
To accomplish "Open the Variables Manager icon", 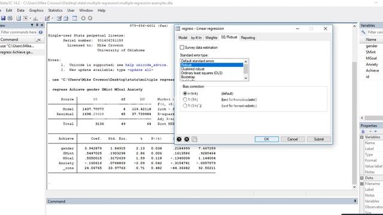I will pos(74,19).
